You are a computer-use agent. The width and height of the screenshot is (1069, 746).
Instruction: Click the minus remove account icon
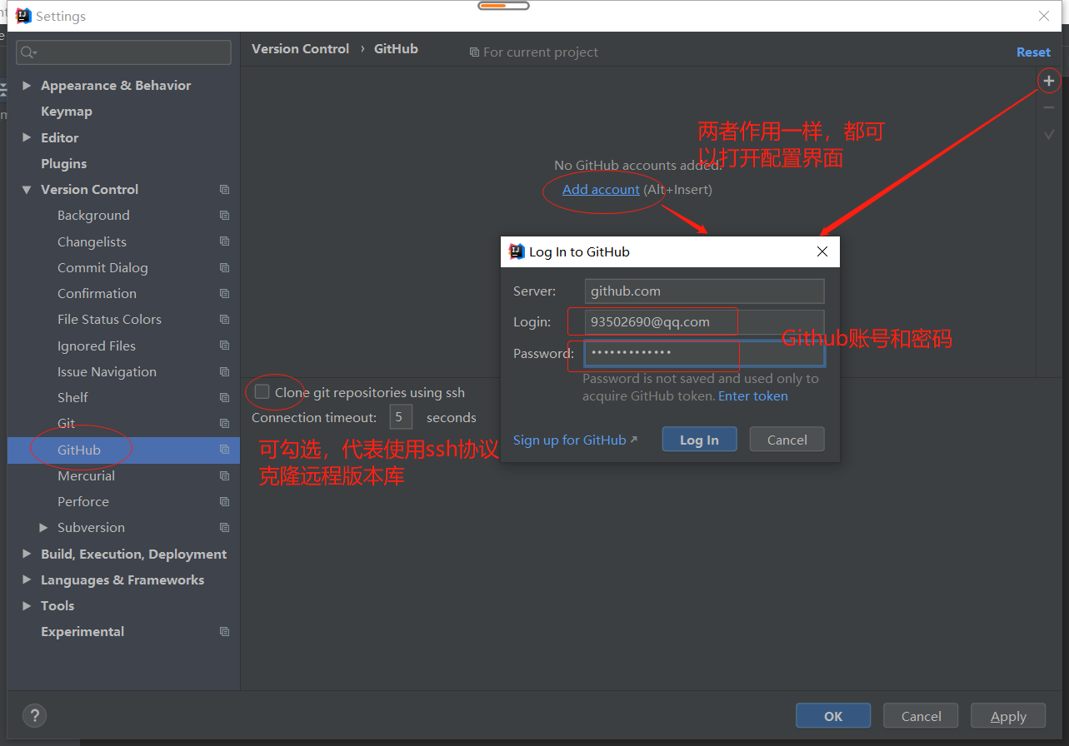pos(1049,107)
